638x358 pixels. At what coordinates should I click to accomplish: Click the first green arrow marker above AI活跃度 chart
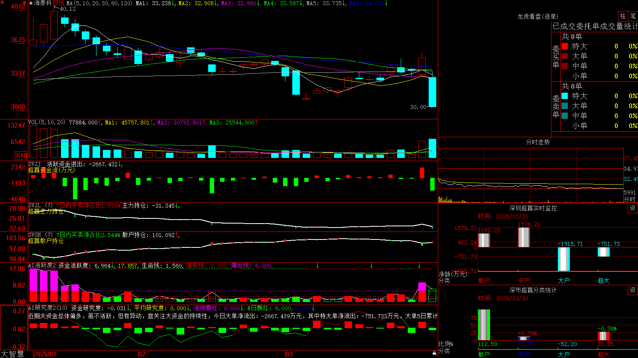pos(317,265)
